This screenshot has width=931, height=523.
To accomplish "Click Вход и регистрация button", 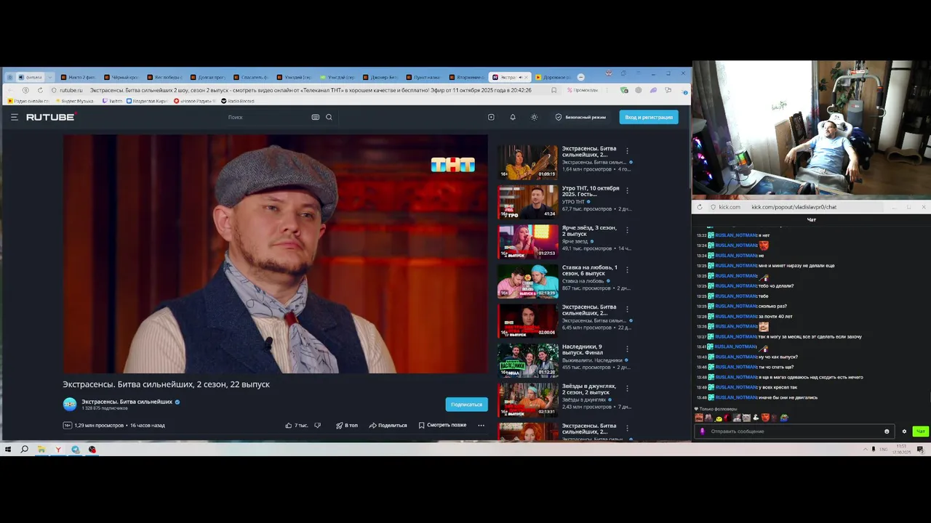I will pos(649,117).
